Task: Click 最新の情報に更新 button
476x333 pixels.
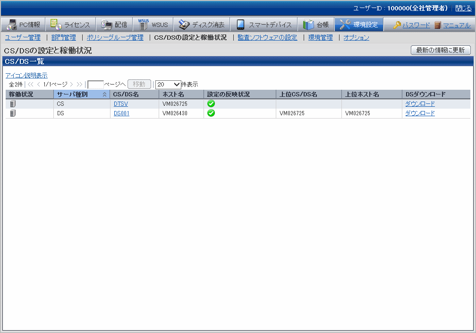Action: (441, 50)
